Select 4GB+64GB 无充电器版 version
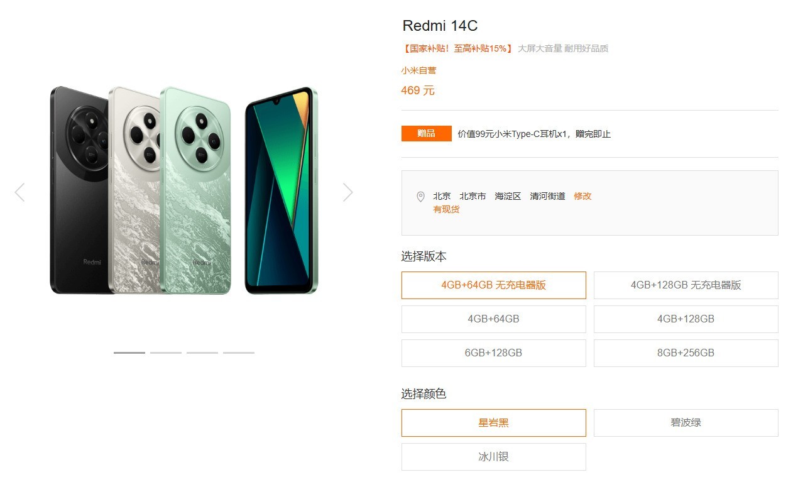The image size is (798, 482). (x=494, y=285)
